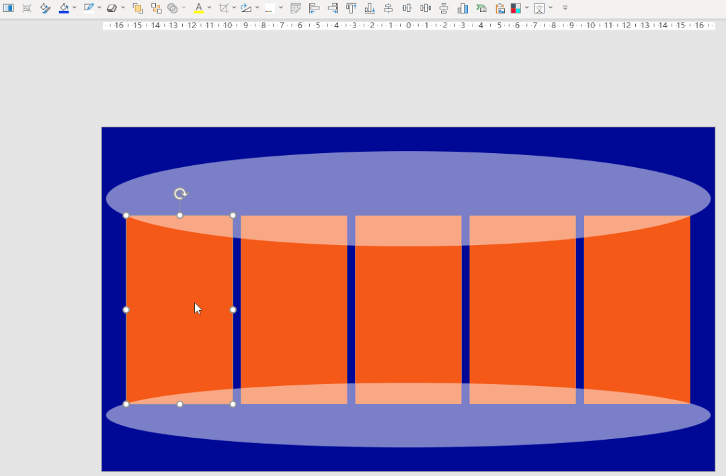Image resolution: width=726 pixels, height=476 pixels.
Task: Click the rotation handle above selected rectangle
Action: pyautogui.click(x=180, y=194)
